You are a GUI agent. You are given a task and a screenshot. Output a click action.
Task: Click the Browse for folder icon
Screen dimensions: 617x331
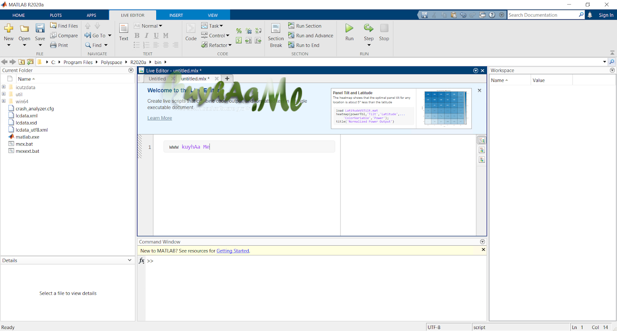tap(30, 62)
